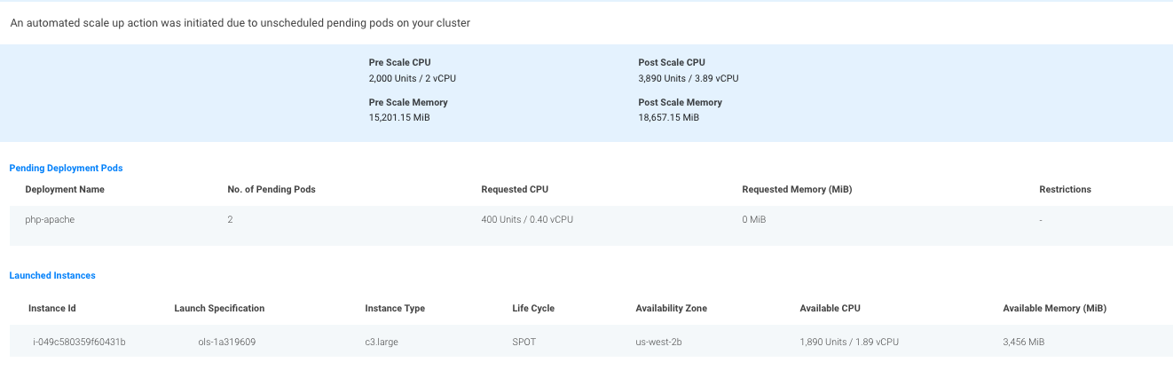Image resolution: width=1173 pixels, height=386 pixels.
Task: Click the Restrictions column header
Action: tap(1065, 189)
